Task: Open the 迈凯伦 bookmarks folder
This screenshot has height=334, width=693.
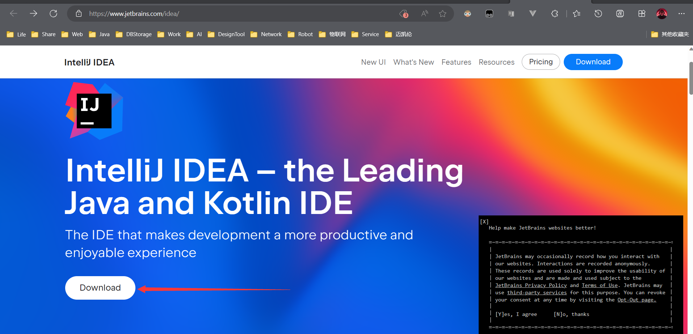Action: coord(399,34)
